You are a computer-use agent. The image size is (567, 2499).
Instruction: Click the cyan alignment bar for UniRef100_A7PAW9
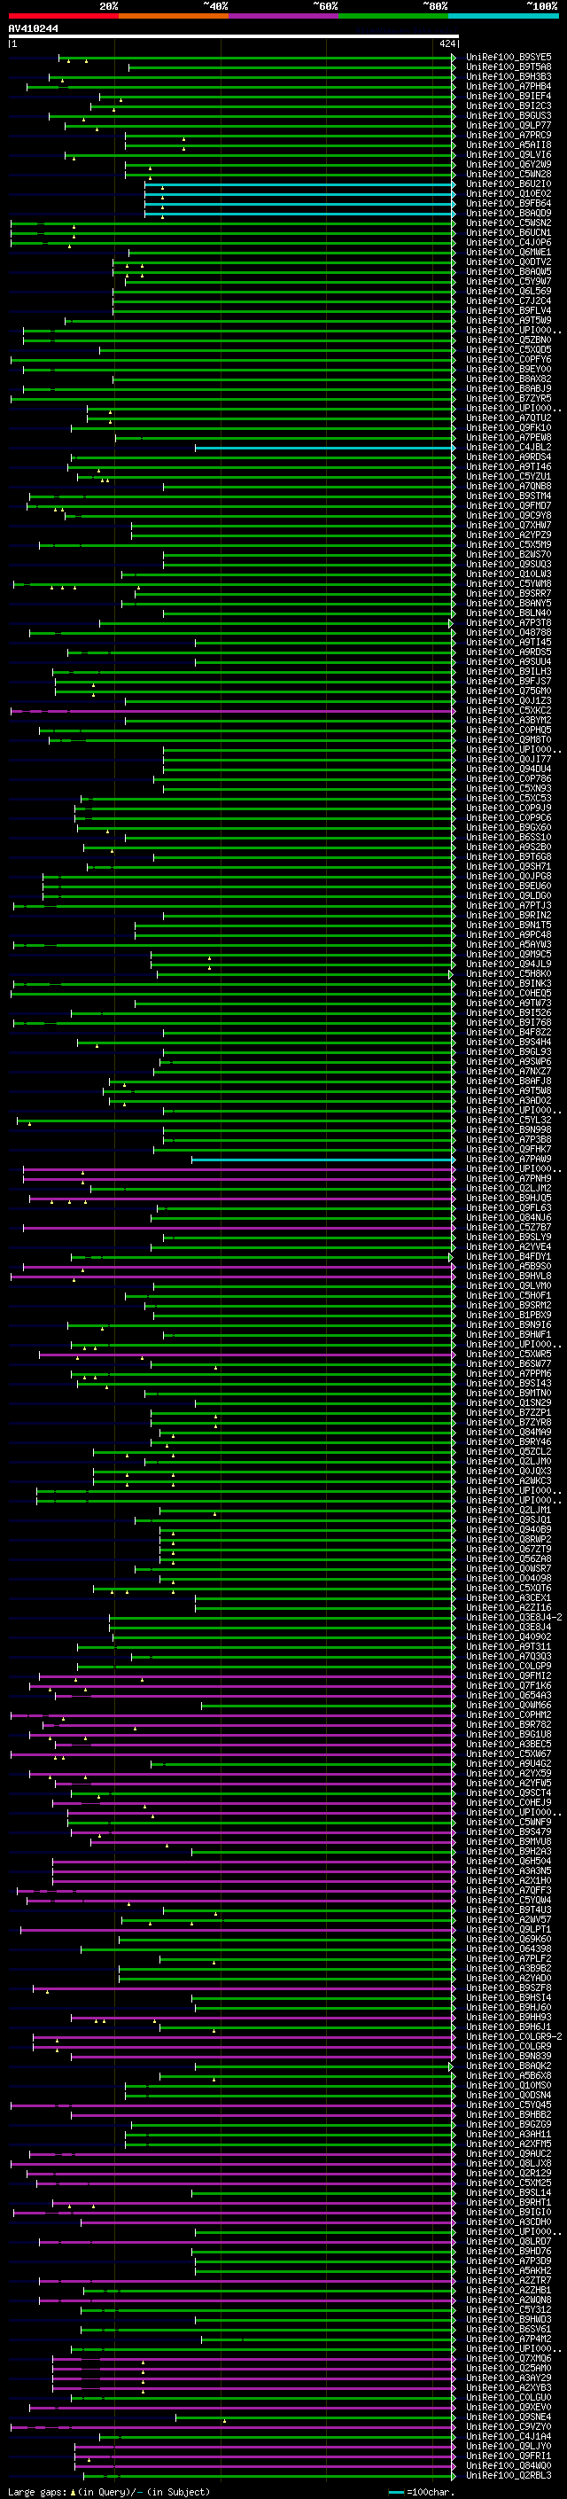click(x=322, y=1160)
